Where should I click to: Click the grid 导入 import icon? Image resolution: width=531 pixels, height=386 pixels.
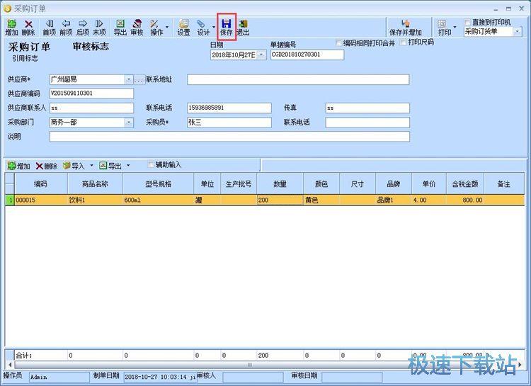tap(74, 166)
